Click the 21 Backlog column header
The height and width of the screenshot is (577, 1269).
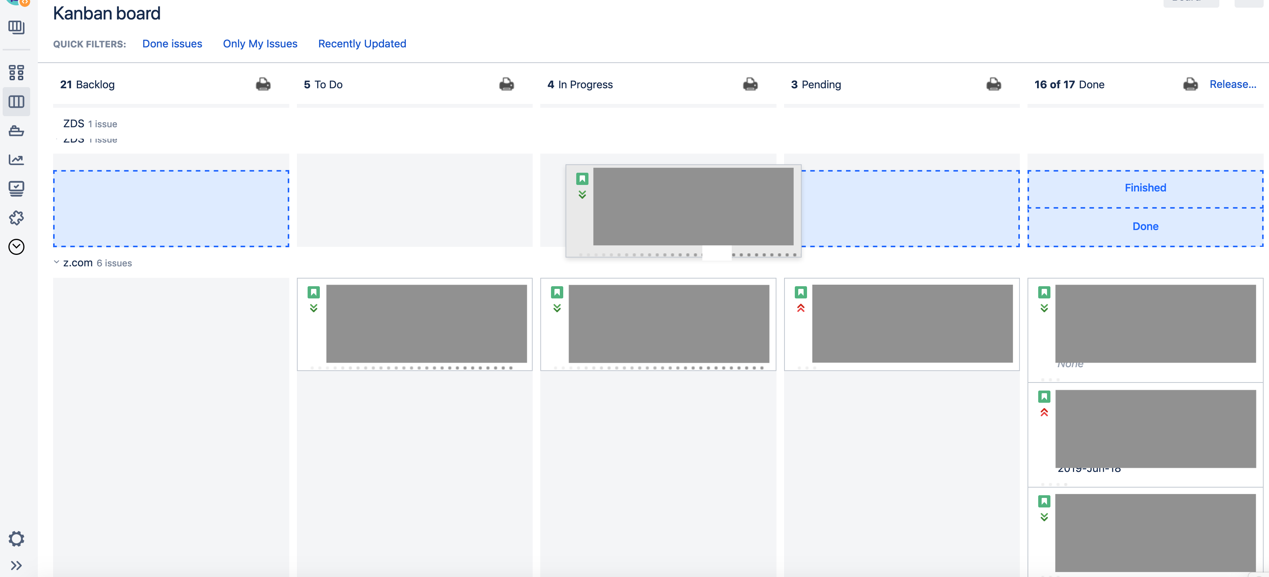point(87,84)
